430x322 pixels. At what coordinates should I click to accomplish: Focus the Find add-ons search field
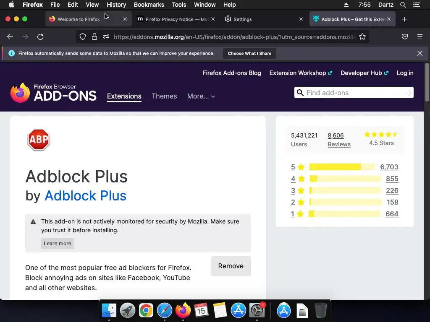point(354,93)
